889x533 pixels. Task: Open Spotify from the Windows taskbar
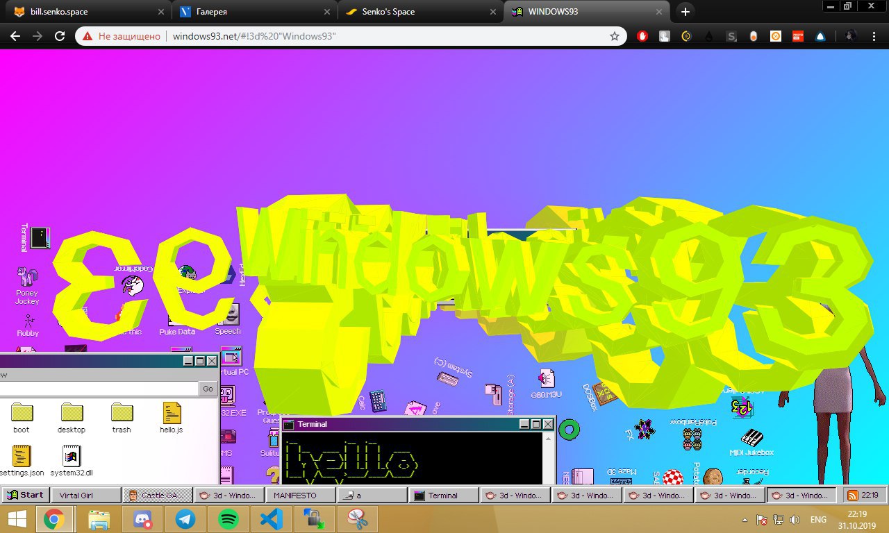pyautogui.click(x=228, y=519)
